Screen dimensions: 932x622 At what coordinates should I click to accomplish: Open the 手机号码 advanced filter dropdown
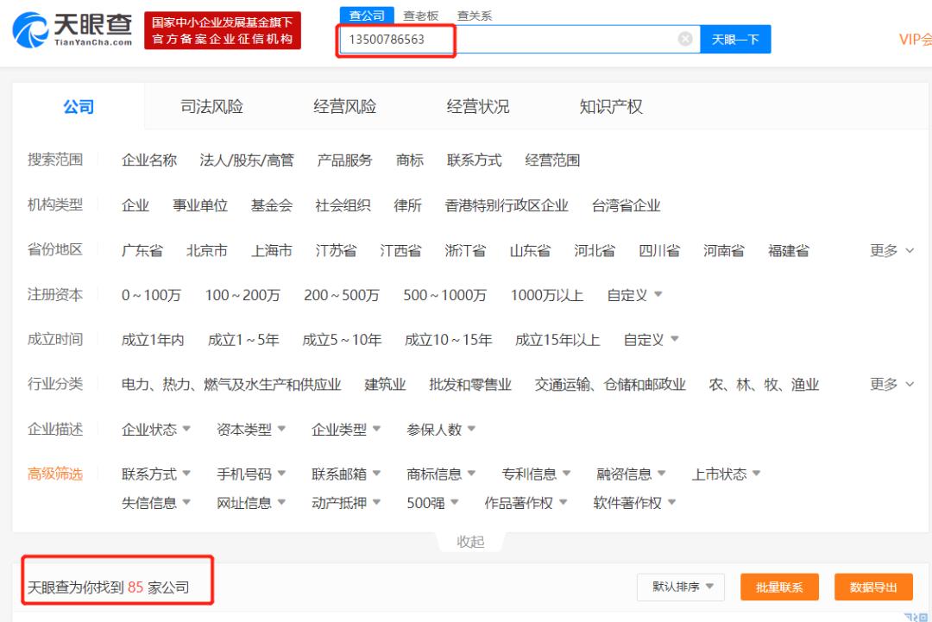pos(251,474)
